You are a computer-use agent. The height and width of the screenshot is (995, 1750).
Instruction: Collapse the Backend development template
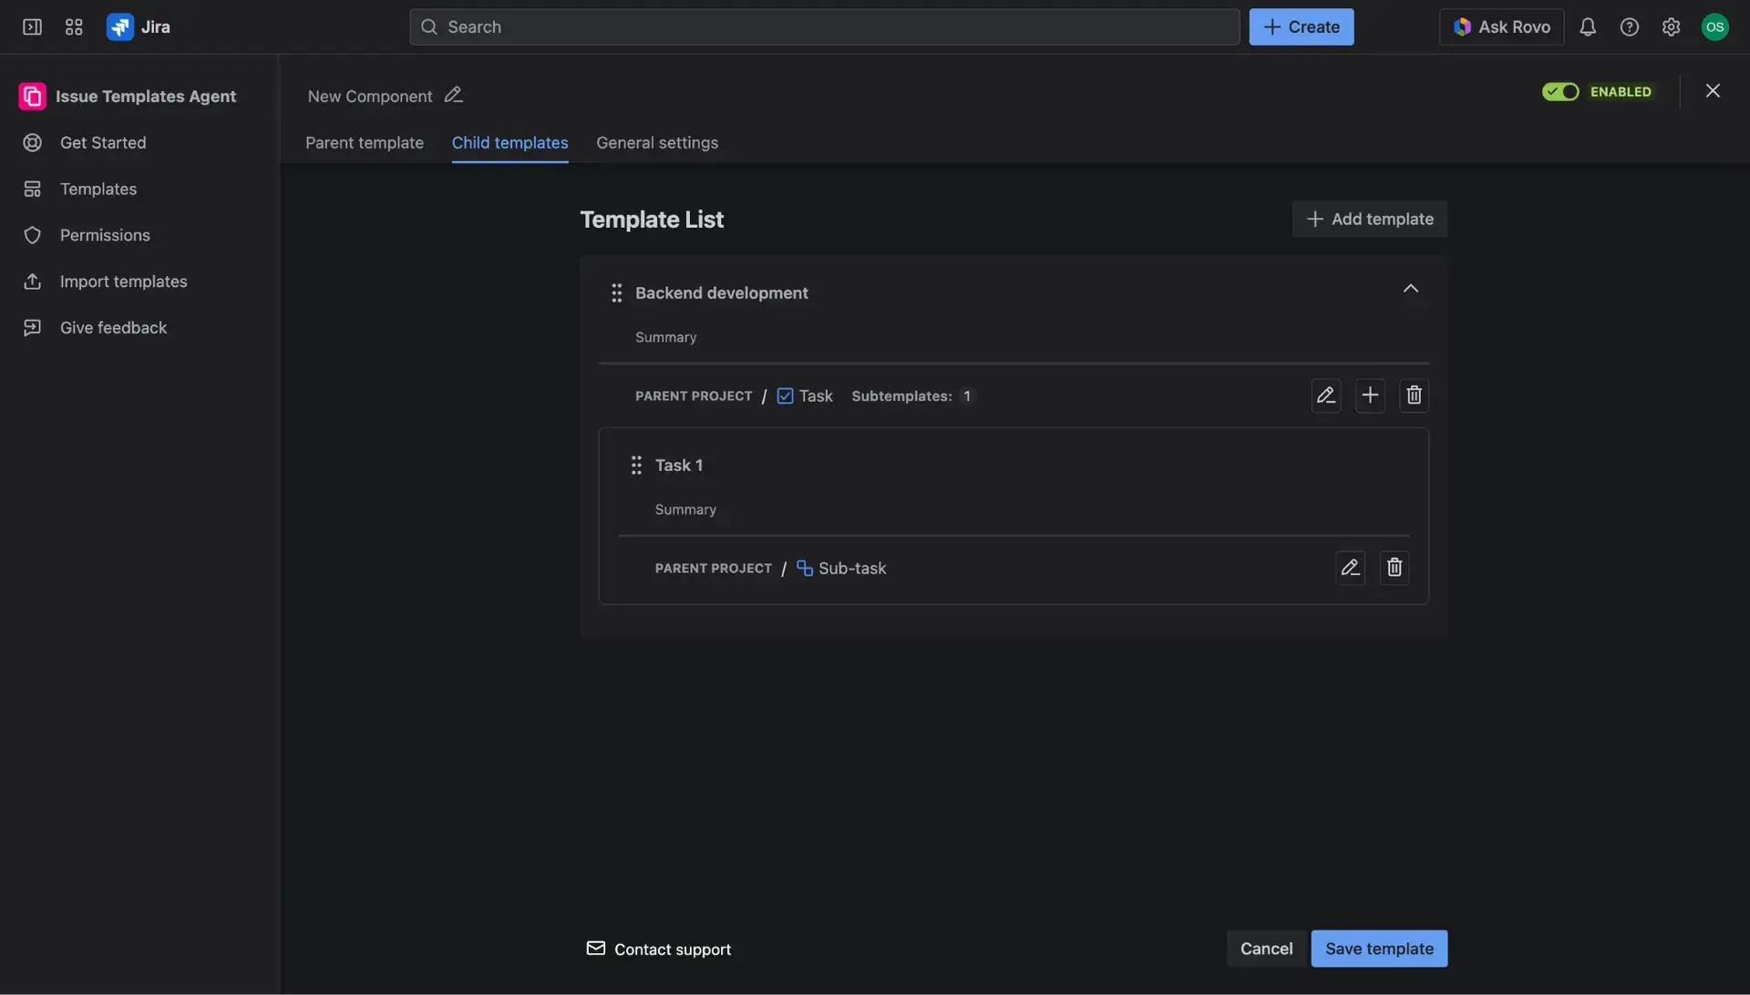pos(1410,288)
